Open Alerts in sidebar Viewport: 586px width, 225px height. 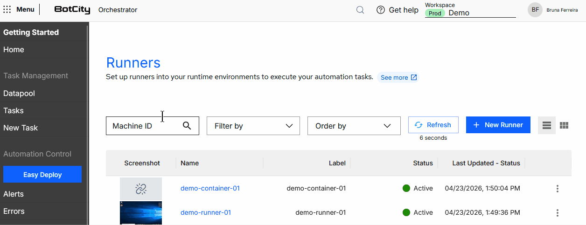(x=14, y=194)
